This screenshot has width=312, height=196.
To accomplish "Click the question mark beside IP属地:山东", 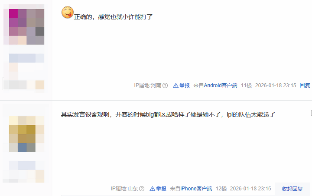I will click(142, 189).
